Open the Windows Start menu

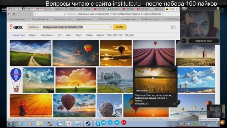[x=11, y=124]
